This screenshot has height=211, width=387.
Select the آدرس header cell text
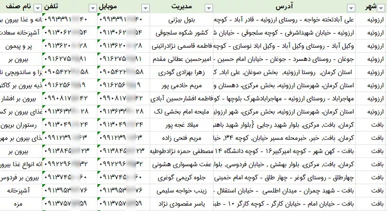(x=284, y=7)
